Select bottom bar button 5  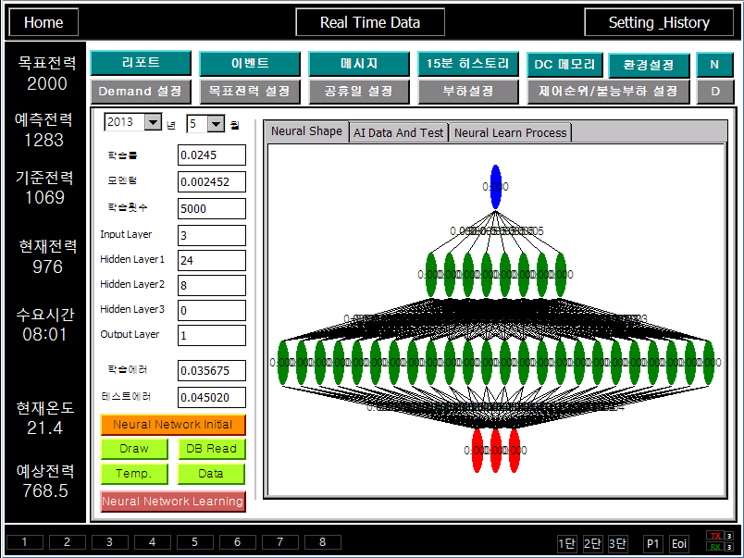[x=195, y=542]
